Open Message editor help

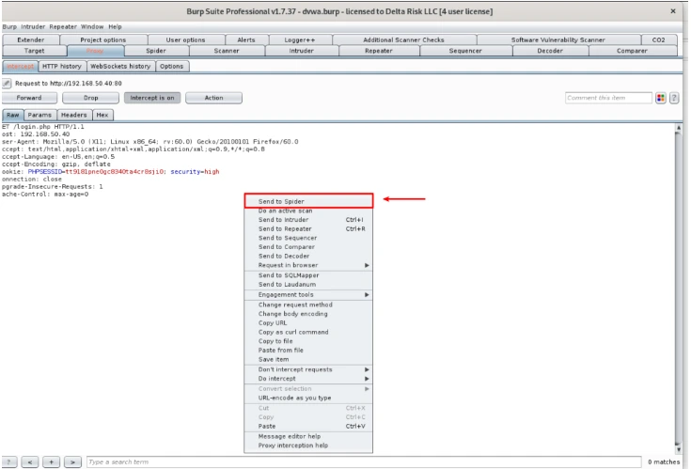point(308,436)
